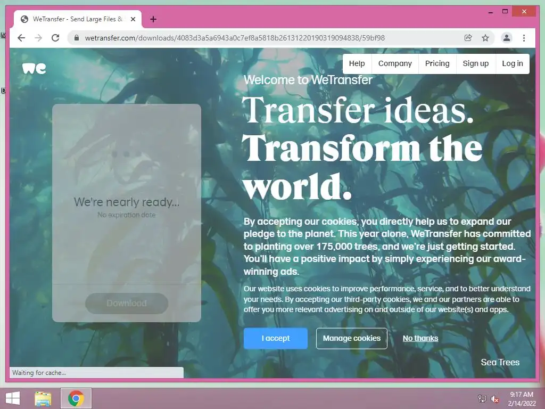Click the Manage cookies button

[x=352, y=338]
